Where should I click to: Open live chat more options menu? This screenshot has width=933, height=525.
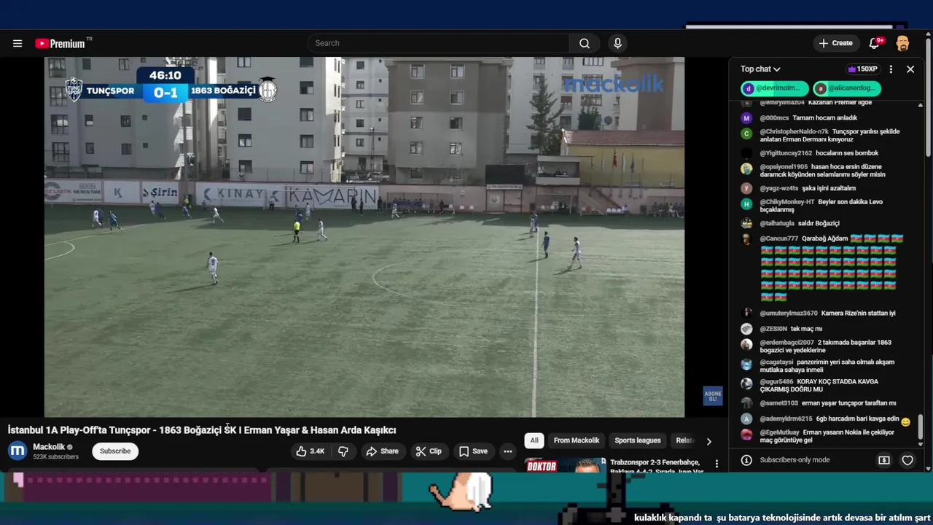pyautogui.click(x=891, y=69)
